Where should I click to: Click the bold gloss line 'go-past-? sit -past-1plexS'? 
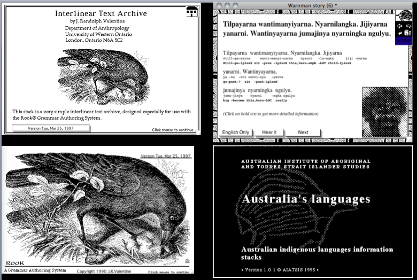250,82
